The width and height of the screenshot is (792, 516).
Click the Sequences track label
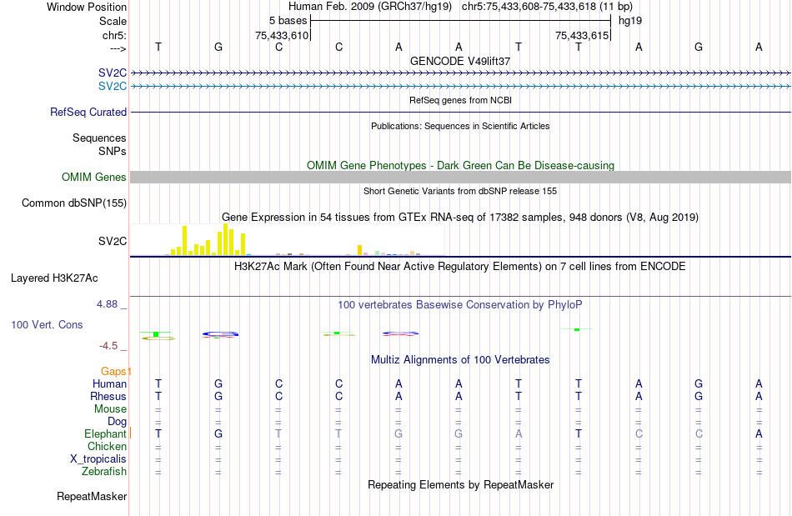point(99,138)
